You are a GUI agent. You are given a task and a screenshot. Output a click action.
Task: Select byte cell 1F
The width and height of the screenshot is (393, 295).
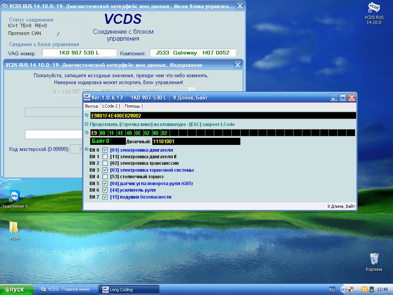112,133
